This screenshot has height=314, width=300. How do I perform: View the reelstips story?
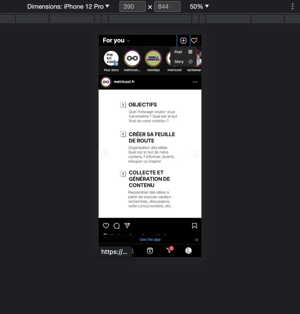click(x=153, y=58)
